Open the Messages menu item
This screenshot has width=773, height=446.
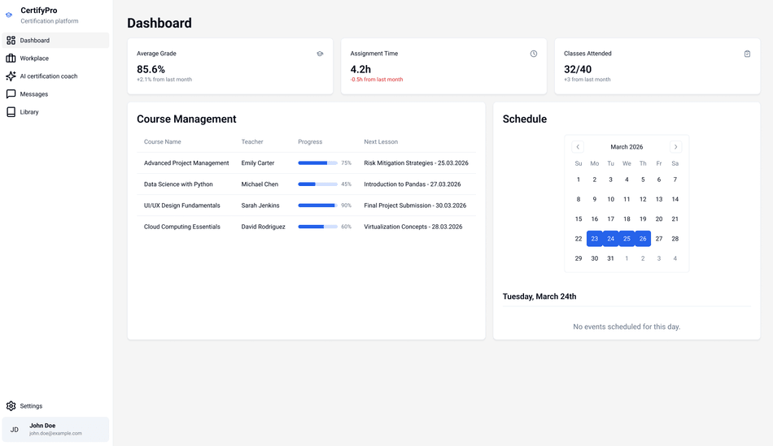click(x=34, y=94)
